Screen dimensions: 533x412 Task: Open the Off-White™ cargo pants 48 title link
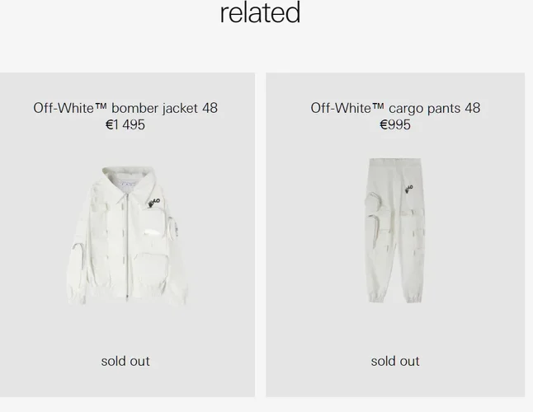(x=395, y=108)
